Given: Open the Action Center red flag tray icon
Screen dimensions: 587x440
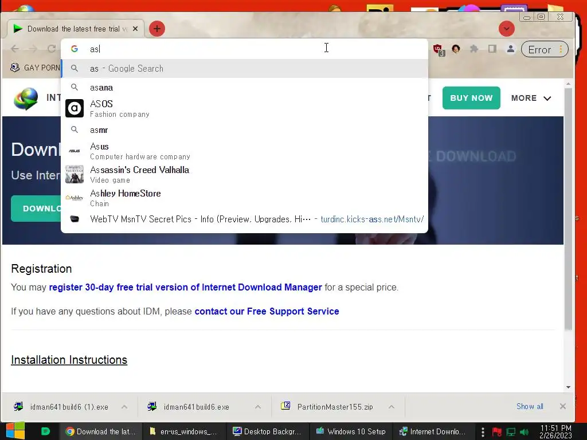Looking at the screenshot, I should pos(497,432).
